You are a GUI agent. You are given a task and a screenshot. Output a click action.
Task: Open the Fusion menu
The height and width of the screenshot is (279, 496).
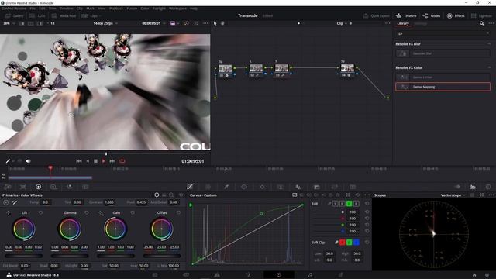point(132,9)
